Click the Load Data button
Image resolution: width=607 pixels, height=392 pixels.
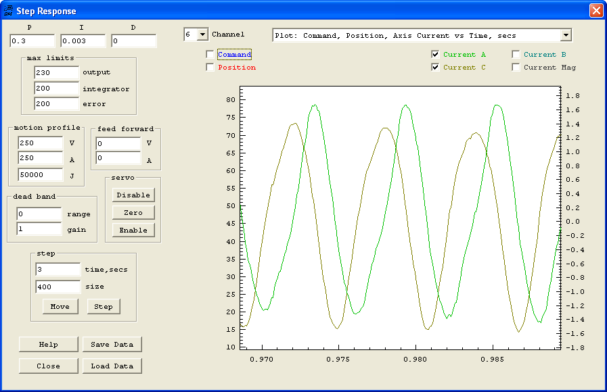pyautogui.click(x=112, y=366)
